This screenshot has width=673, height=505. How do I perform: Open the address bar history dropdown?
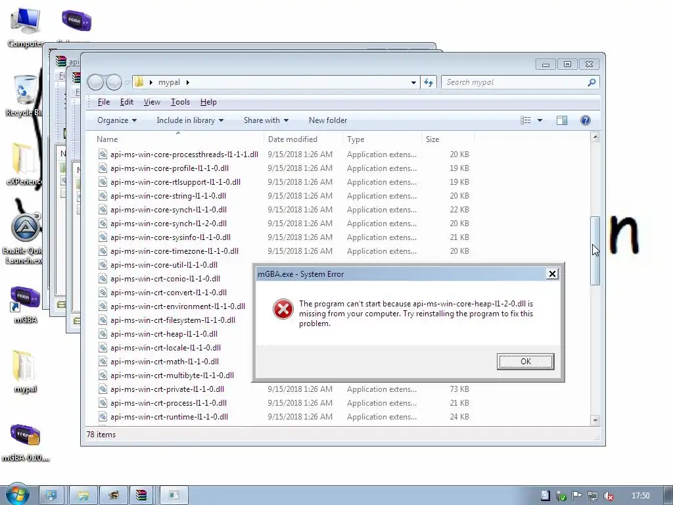coord(413,82)
